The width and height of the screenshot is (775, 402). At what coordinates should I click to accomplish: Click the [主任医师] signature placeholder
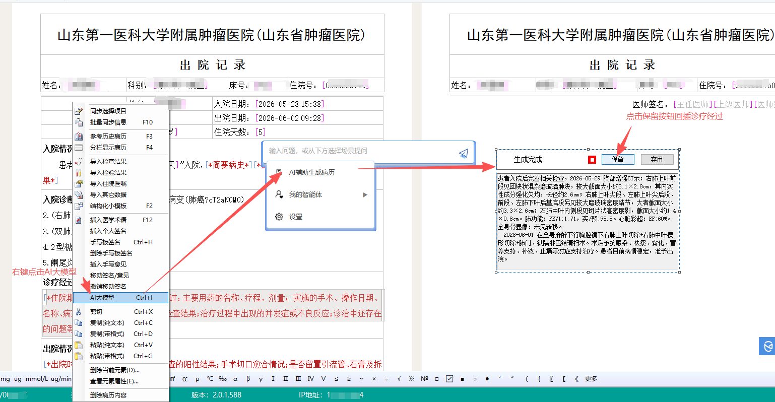pyautogui.click(x=693, y=104)
